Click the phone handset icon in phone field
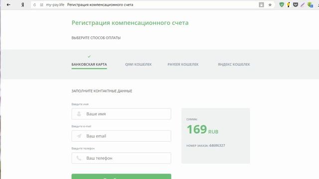 tap(79, 158)
